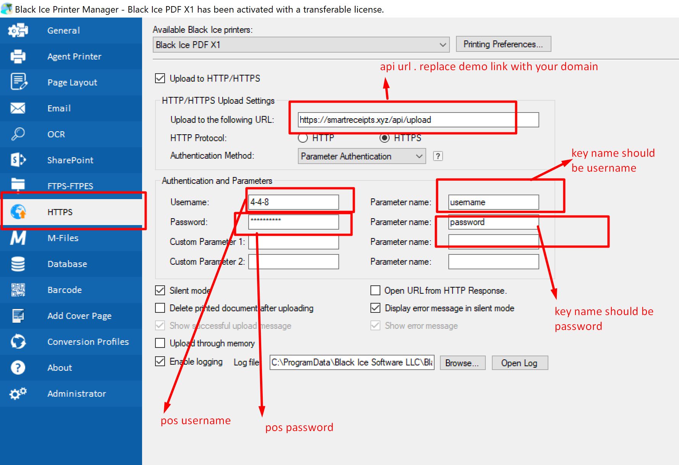Screen dimensions: 679x465
Task: Click the Page Layout icon
Action: (x=18, y=82)
